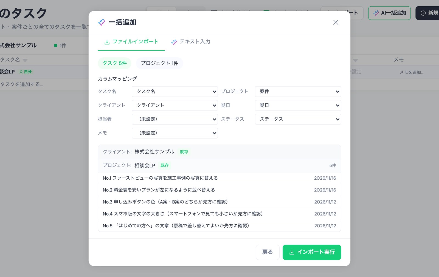The width and height of the screenshot is (439, 277).
Task: Open the ステータス mapping dropdown
Action: pos(298,119)
